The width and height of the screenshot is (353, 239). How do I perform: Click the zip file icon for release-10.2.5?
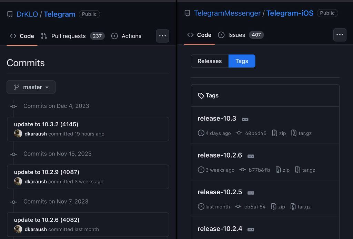coord(274,206)
